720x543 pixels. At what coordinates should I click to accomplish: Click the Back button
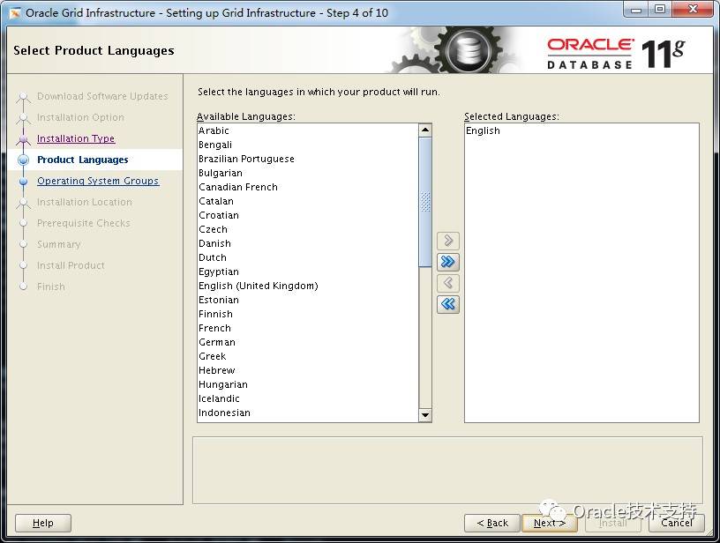click(492, 523)
